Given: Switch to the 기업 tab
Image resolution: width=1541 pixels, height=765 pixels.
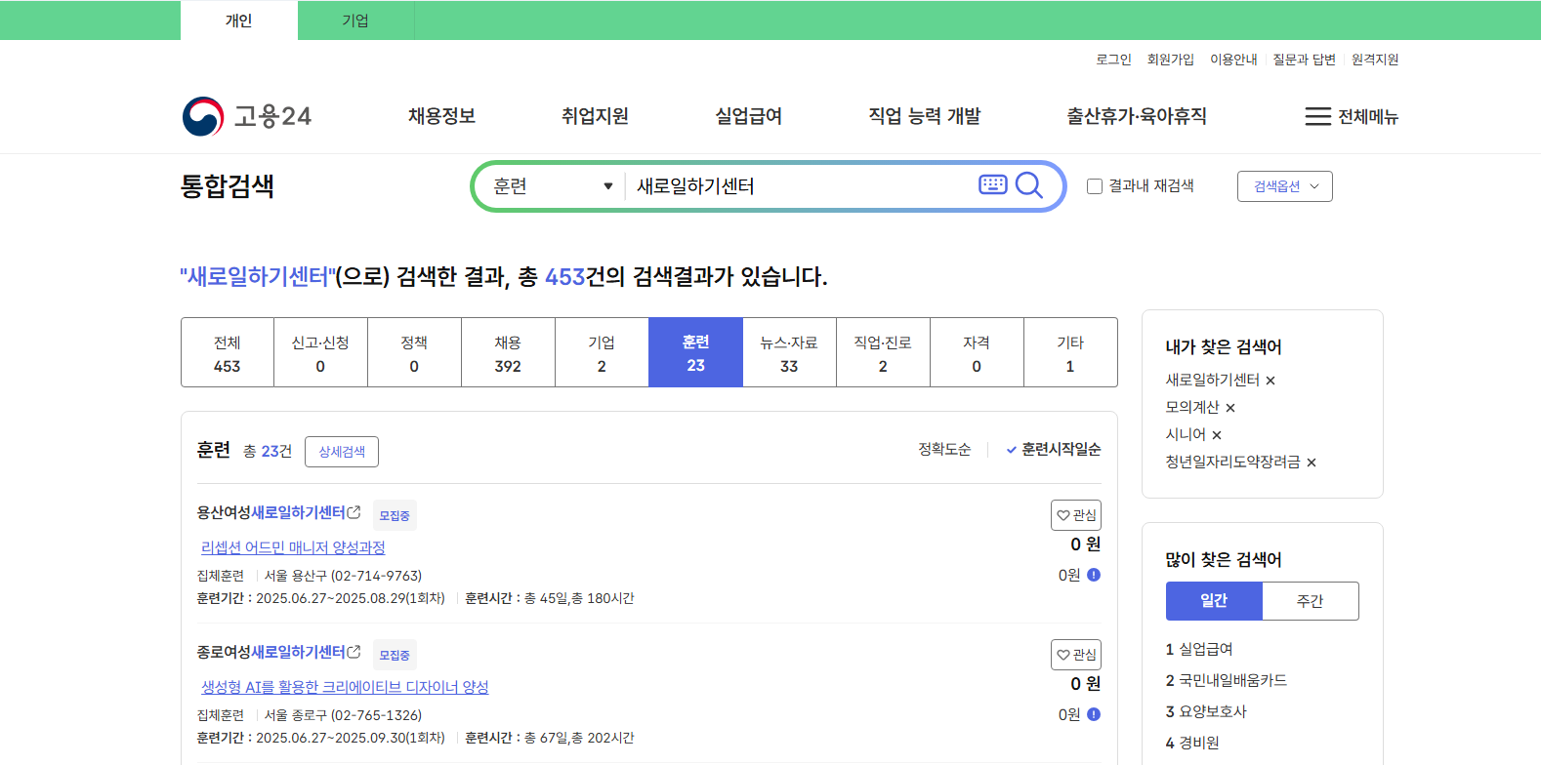Looking at the screenshot, I should point(355,20).
